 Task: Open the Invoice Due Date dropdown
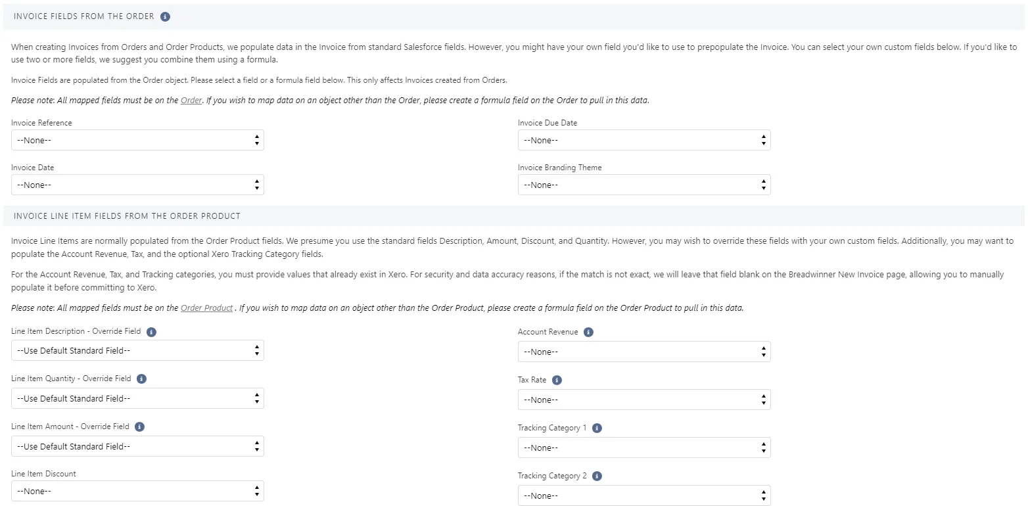click(644, 140)
